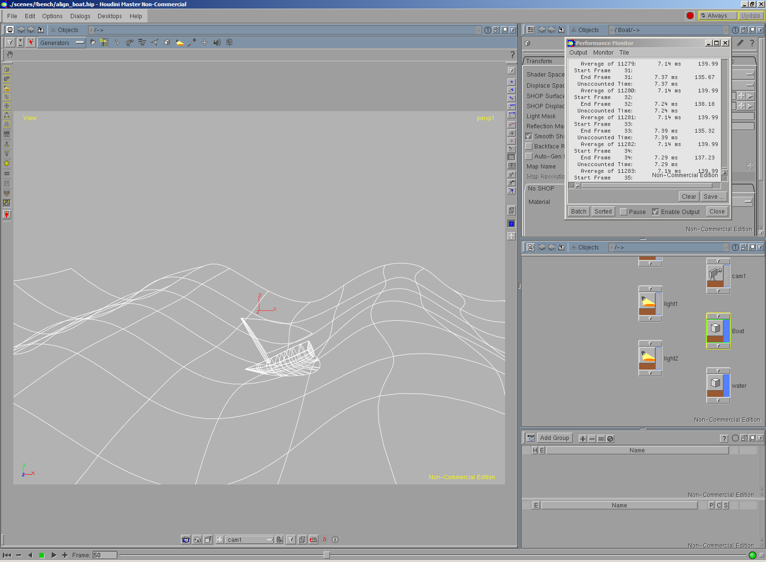This screenshot has height=562, width=766.
Task: Click the speaker sound object icon
Action: coord(217,43)
